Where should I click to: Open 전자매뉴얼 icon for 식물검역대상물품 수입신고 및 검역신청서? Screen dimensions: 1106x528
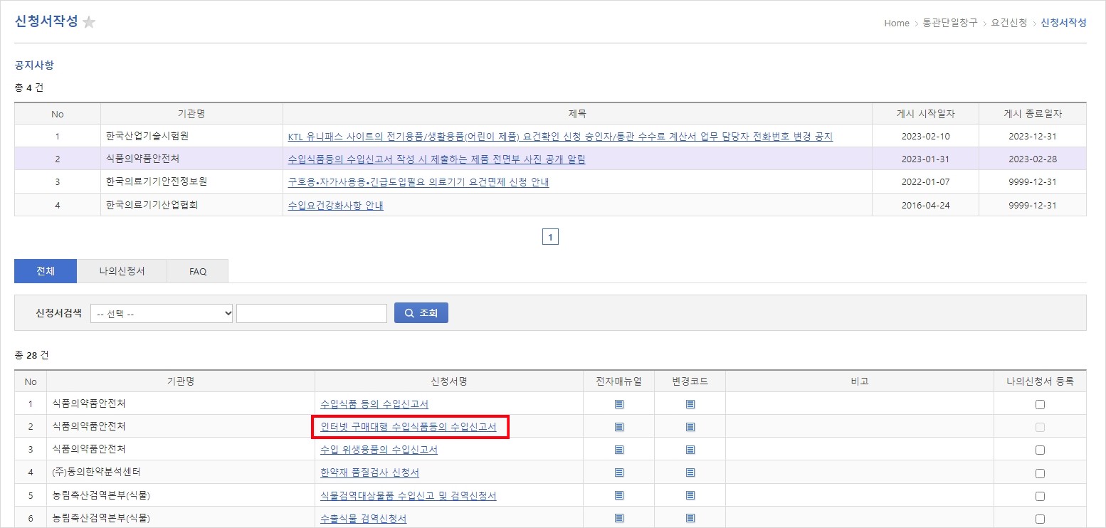[619, 496]
